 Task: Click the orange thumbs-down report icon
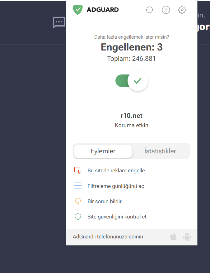pyautogui.click(x=78, y=201)
